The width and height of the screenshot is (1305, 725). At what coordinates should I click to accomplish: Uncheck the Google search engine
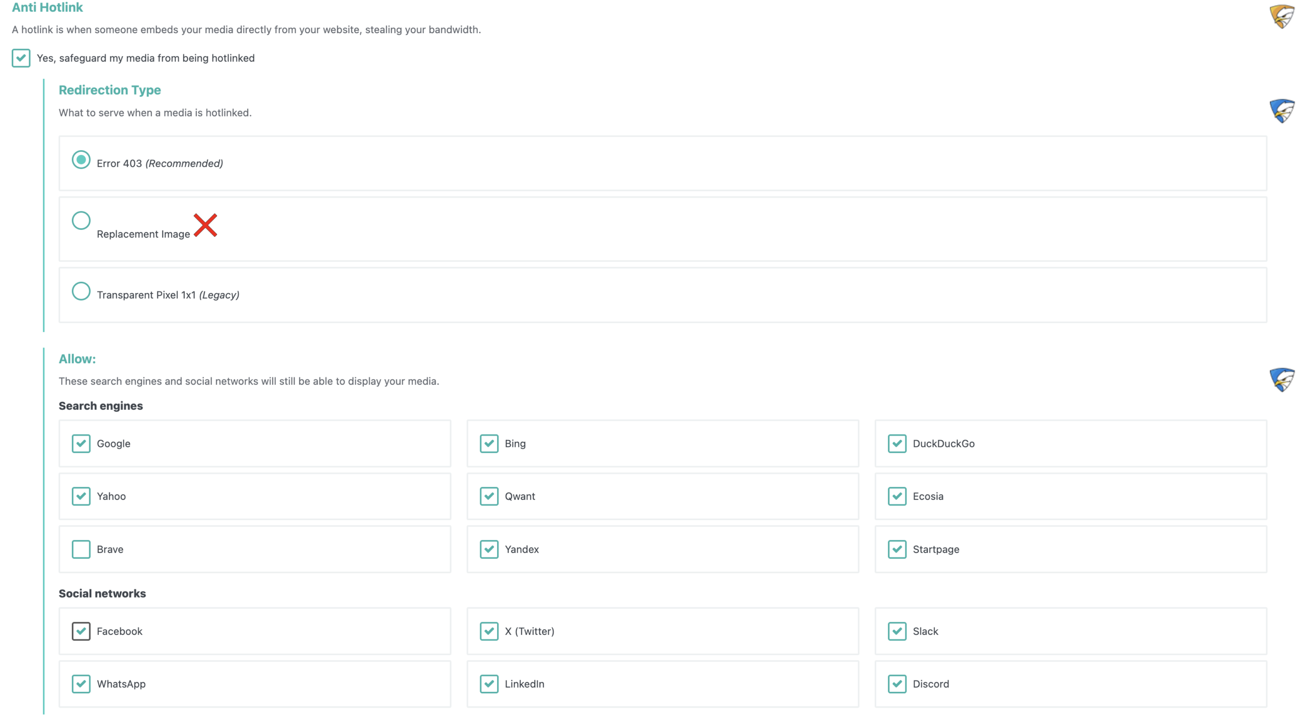[x=81, y=443]
